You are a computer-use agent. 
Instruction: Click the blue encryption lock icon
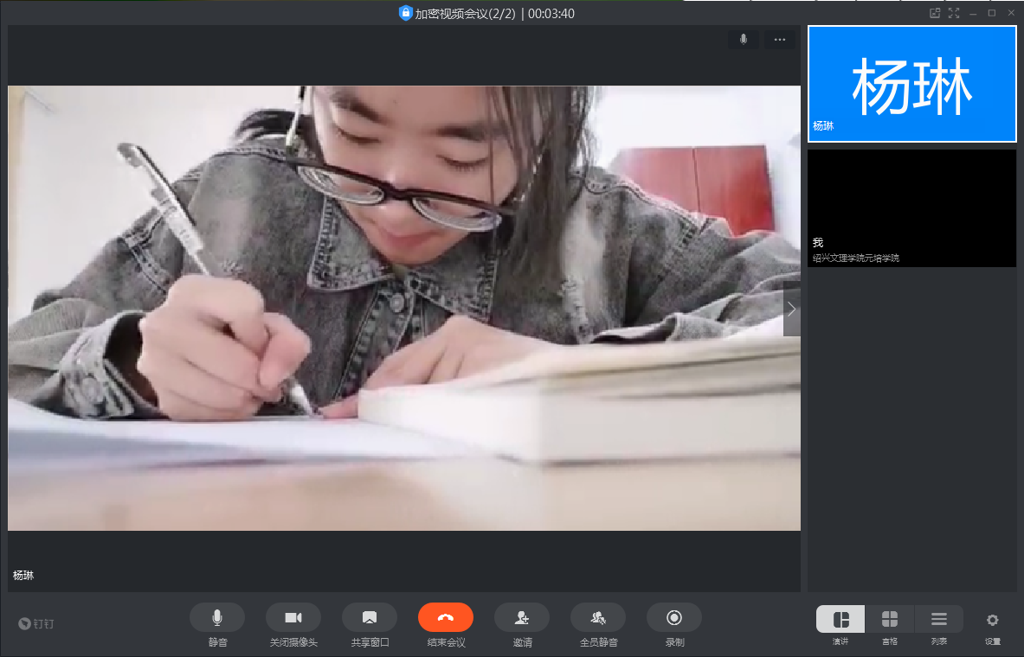[x=405, y=13]
